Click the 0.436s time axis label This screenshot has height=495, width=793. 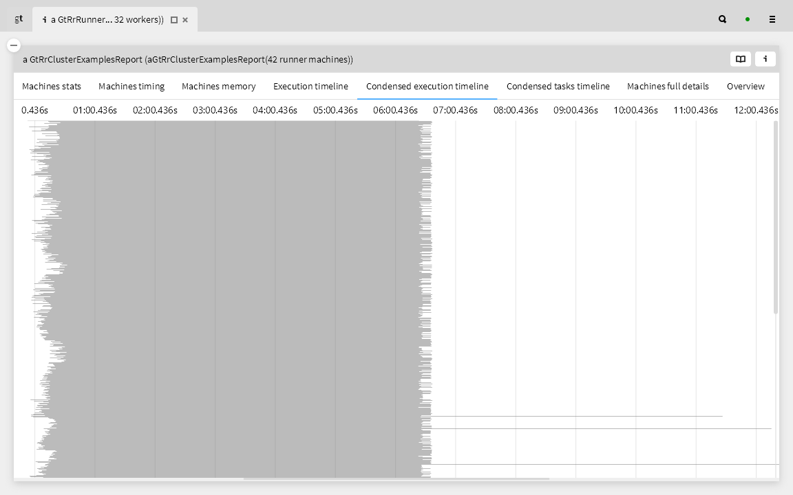pos(35,110)
